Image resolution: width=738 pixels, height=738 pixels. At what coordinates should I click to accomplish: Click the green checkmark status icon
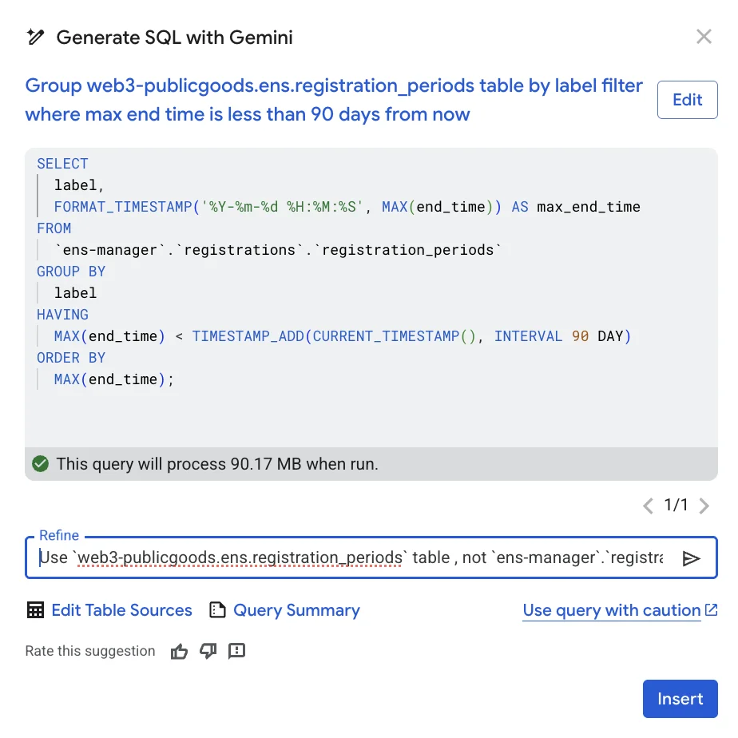click(40, 464)
